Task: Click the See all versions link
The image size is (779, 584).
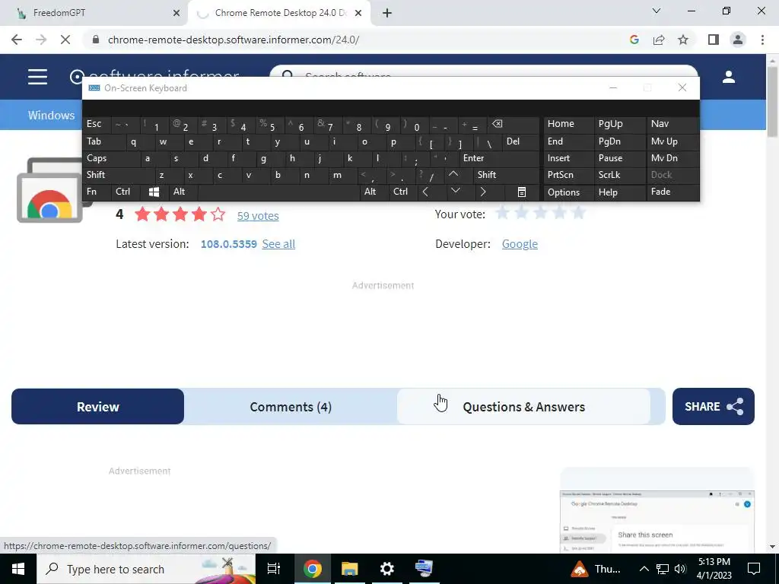Action: 278,244
